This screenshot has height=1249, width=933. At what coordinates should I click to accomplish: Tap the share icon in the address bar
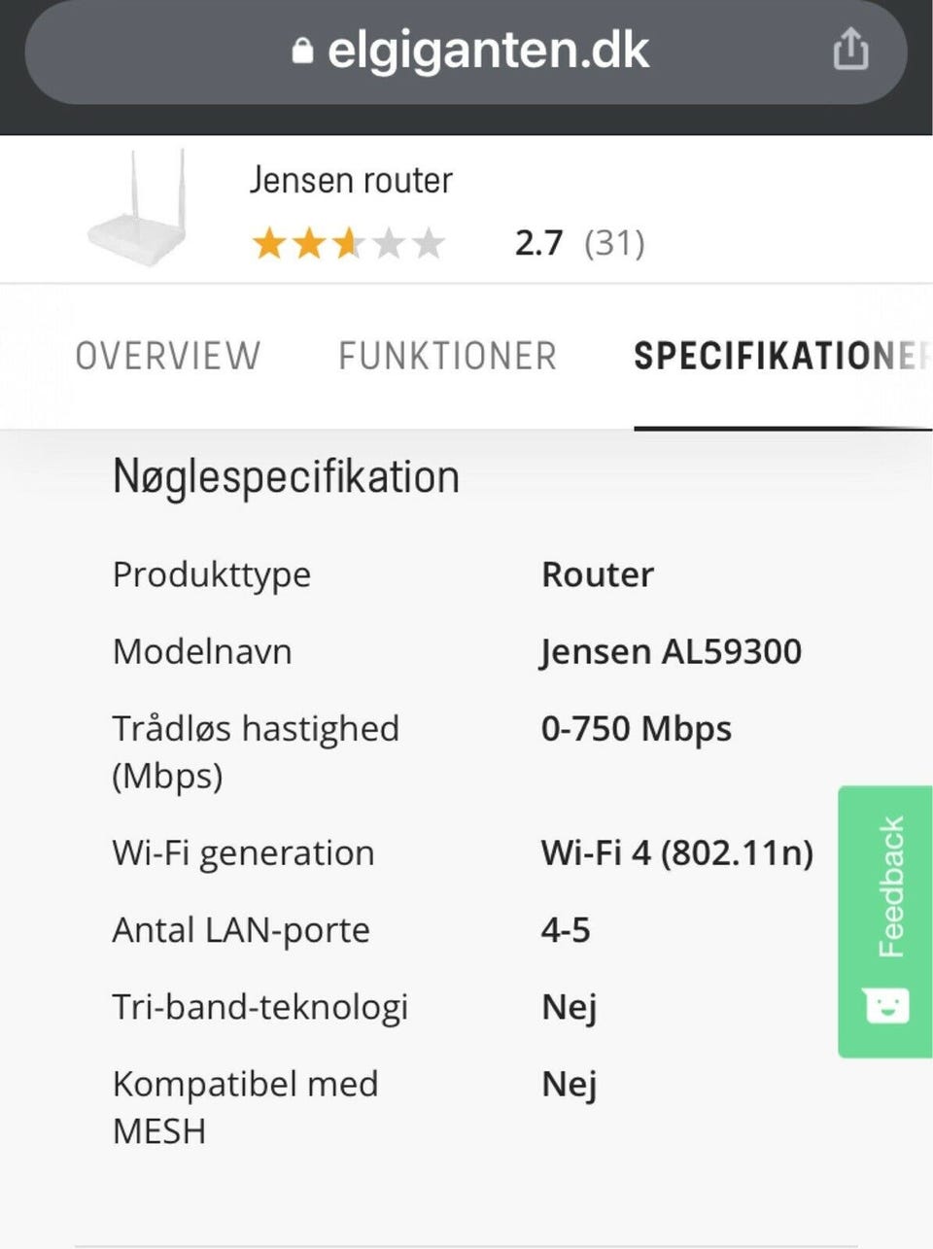coord(850,49)
